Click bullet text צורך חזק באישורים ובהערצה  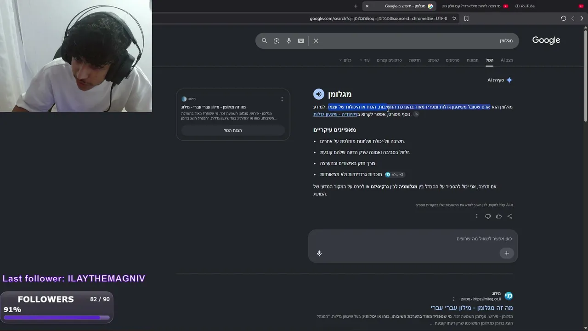click(x=348, y=163)
